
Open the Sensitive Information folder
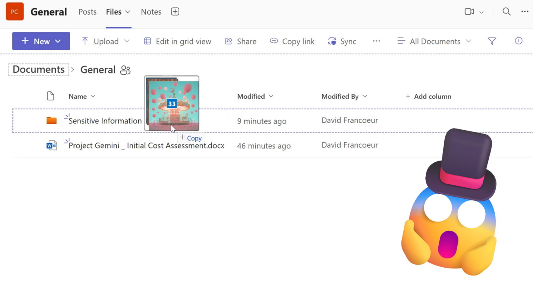click(105, 121)
